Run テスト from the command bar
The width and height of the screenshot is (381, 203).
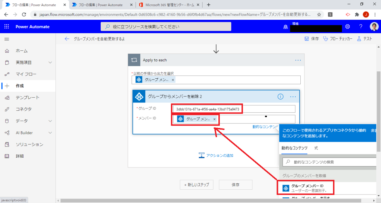tap(364, 39)
